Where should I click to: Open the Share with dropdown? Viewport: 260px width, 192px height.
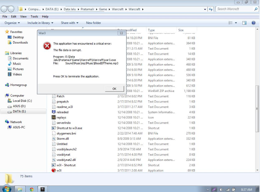(x=69, y=23)
